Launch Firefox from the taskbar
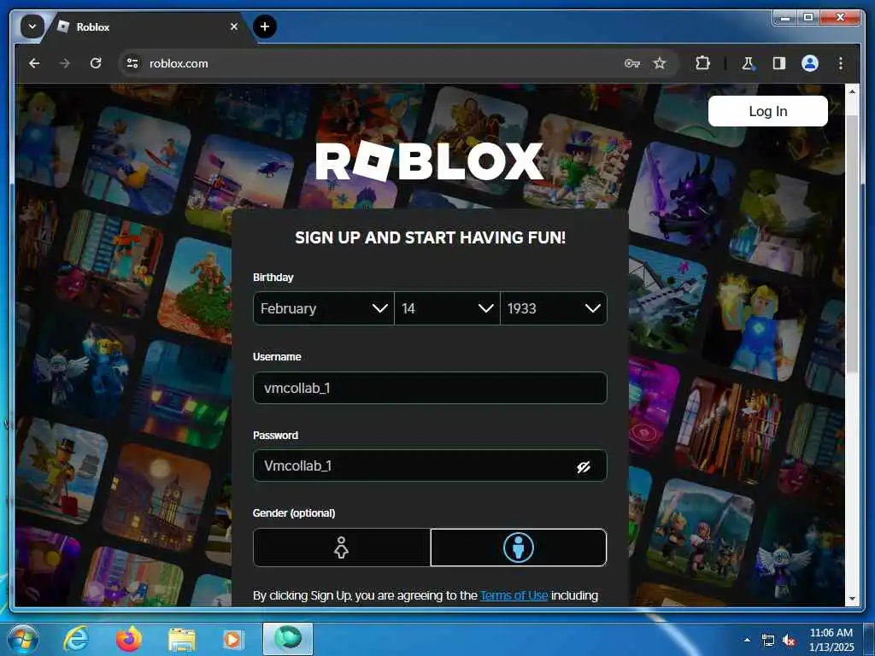Screen dimensions: 875x656 coord(128,639)
